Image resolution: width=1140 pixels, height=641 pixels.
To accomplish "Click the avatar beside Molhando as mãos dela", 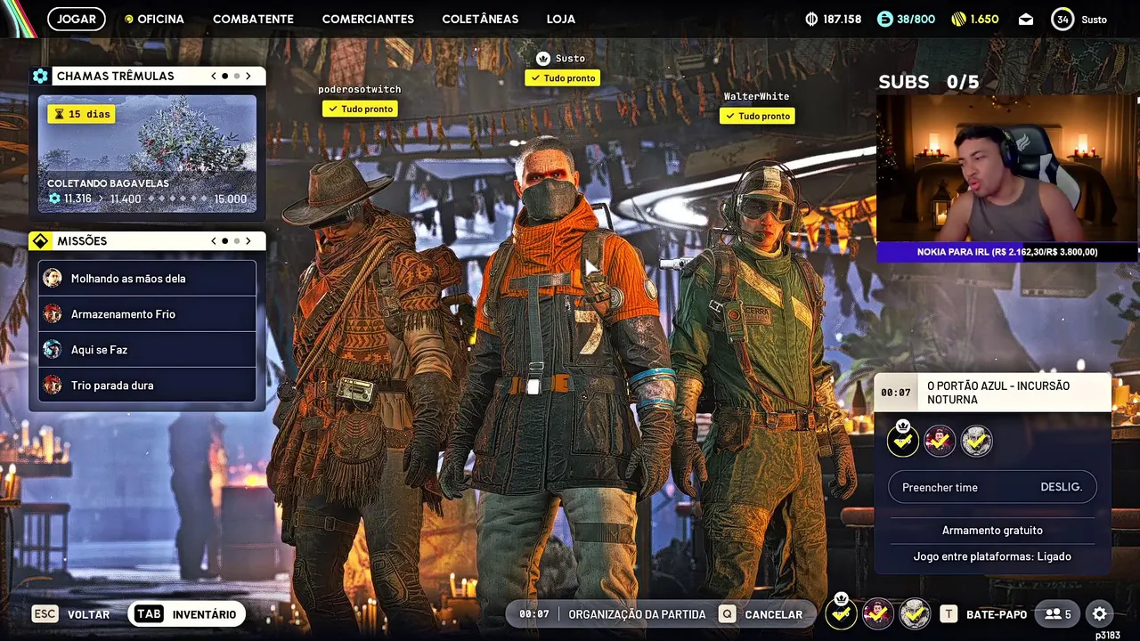I will (x=53, y=278).
